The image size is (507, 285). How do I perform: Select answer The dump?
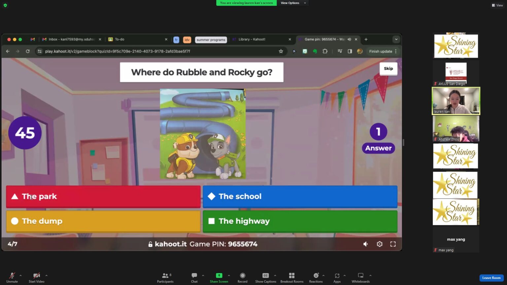click(103, 221)
